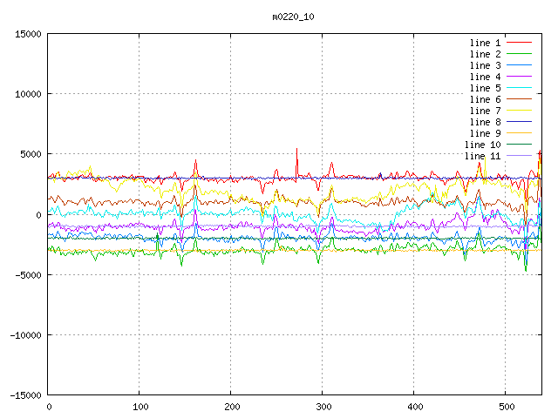Select the line 6 legend entry
Image resolution: width=558 pixels, height=418 pixels.
pos(486,99)
